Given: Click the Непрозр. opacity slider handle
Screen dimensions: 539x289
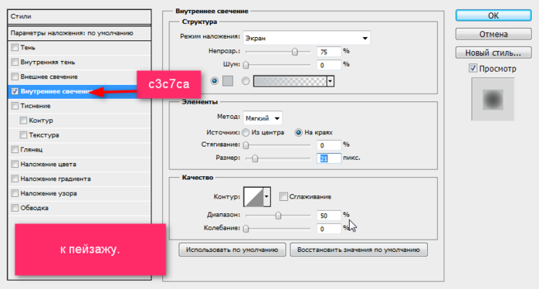Looking at the screenshot, I should (x=294, y=52).
